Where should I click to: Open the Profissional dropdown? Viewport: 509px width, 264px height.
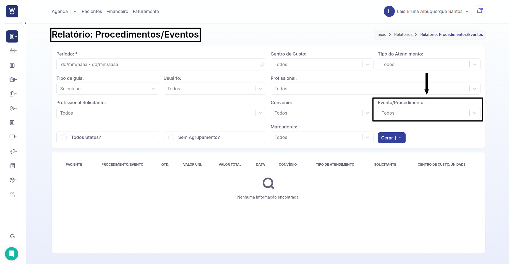[375, 89]
